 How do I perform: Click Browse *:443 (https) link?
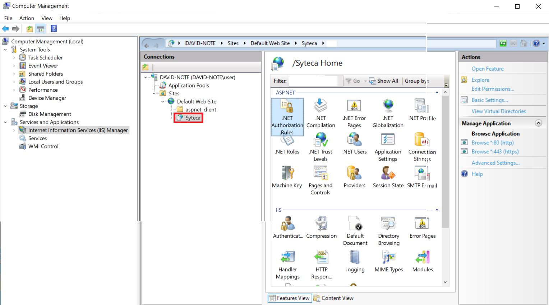(495, 152)
